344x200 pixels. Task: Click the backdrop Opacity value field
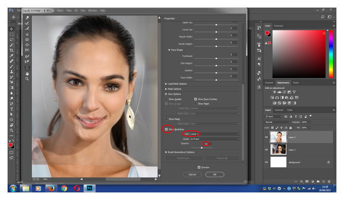coord(207,144)
